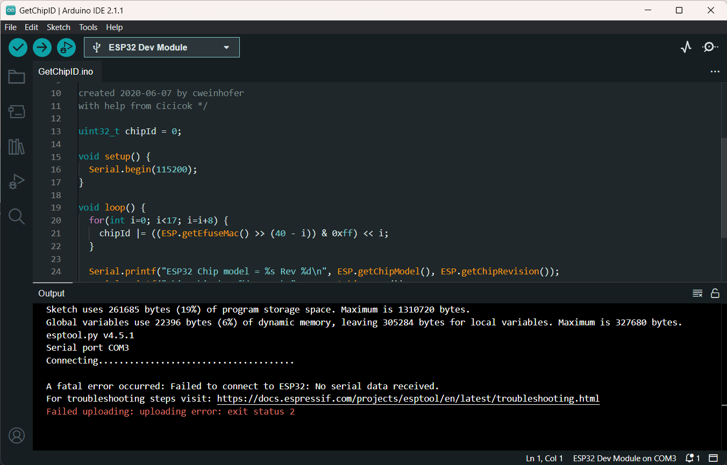Open the Boards Manager sidebar
This screenshot has height=465, width=727.
point(17,112)
